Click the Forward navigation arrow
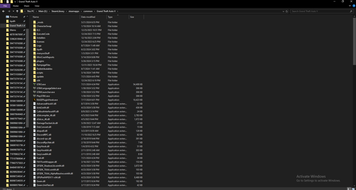The image size is (356, 190). tap(9, 11)
